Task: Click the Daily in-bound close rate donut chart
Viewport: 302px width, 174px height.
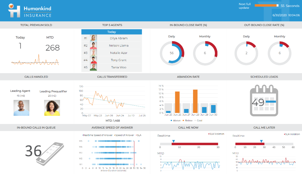Action: pyautogui.click(x=172, y=53)
